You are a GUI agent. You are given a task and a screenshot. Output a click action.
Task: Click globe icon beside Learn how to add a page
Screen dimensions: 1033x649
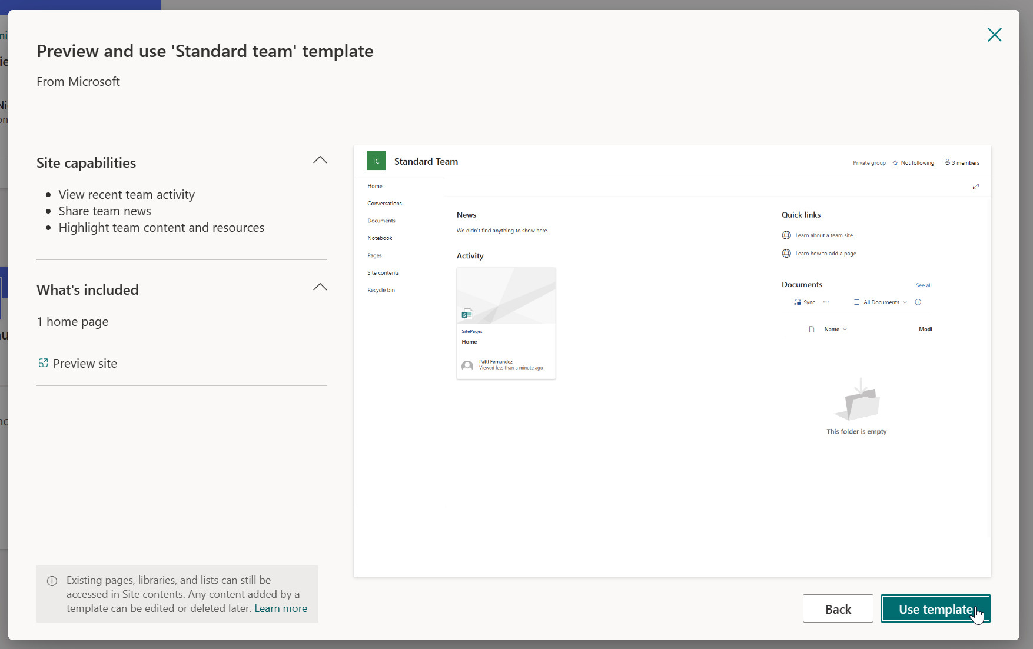tap(786, 254)
